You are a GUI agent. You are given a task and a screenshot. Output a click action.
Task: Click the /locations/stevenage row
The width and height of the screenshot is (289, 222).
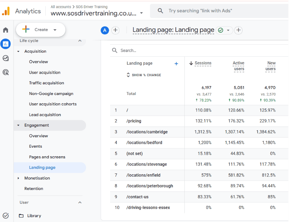pyautogui.click(x=199, y=164)
